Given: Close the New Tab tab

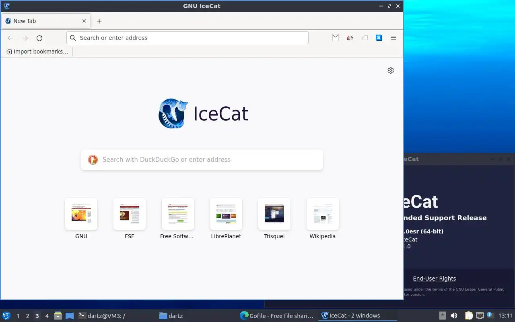Looking at the screenshot, I should pos(84,21).
